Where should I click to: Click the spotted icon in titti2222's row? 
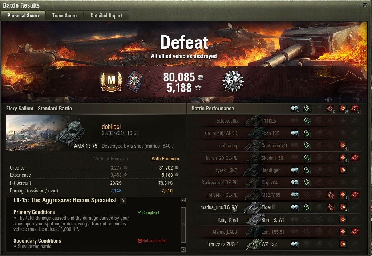coord(295,244)
